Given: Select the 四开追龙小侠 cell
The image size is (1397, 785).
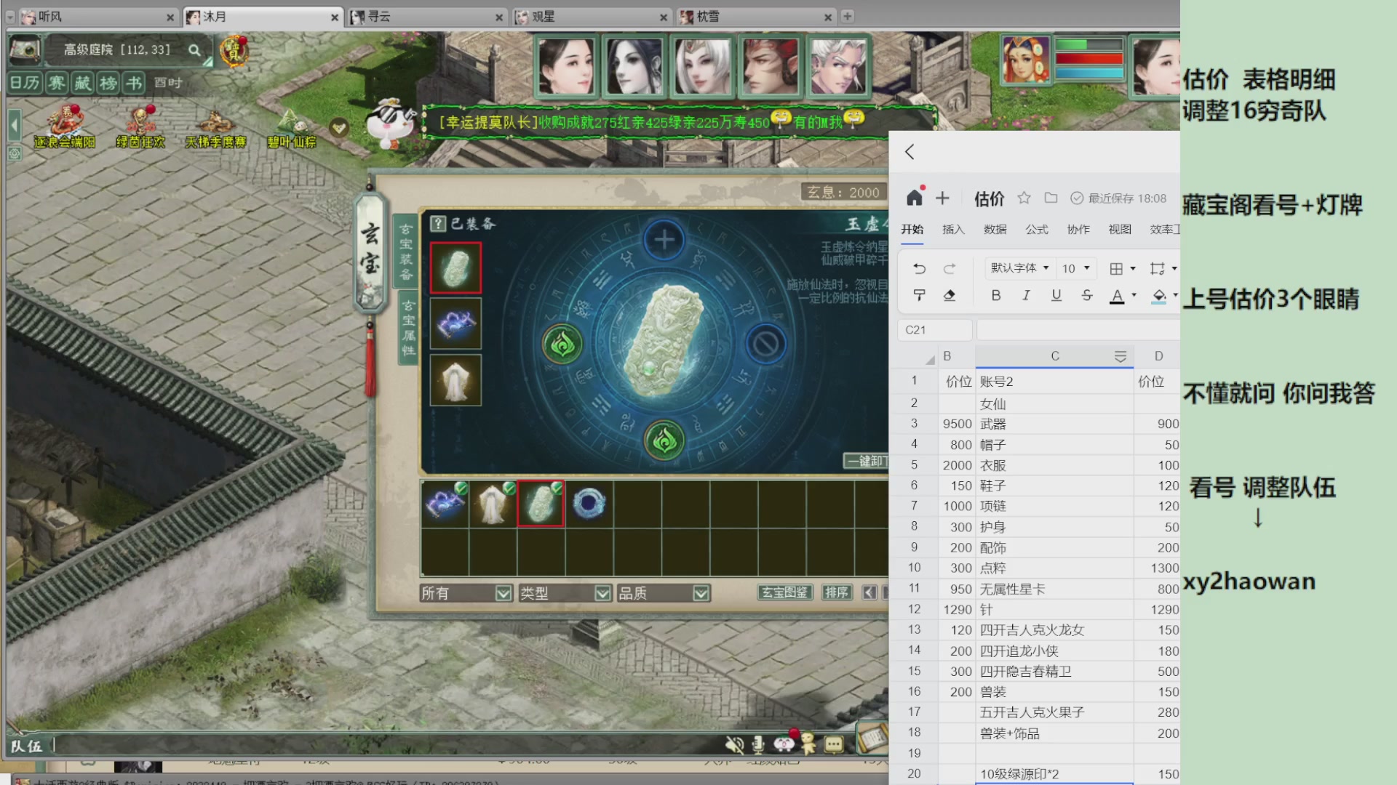Looking at the screenshot, I should (1054, 651).
